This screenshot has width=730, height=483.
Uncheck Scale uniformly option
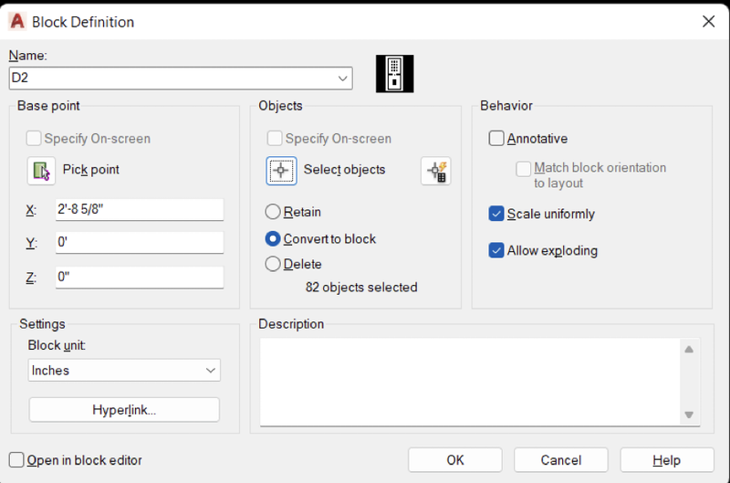pos(496,214)
